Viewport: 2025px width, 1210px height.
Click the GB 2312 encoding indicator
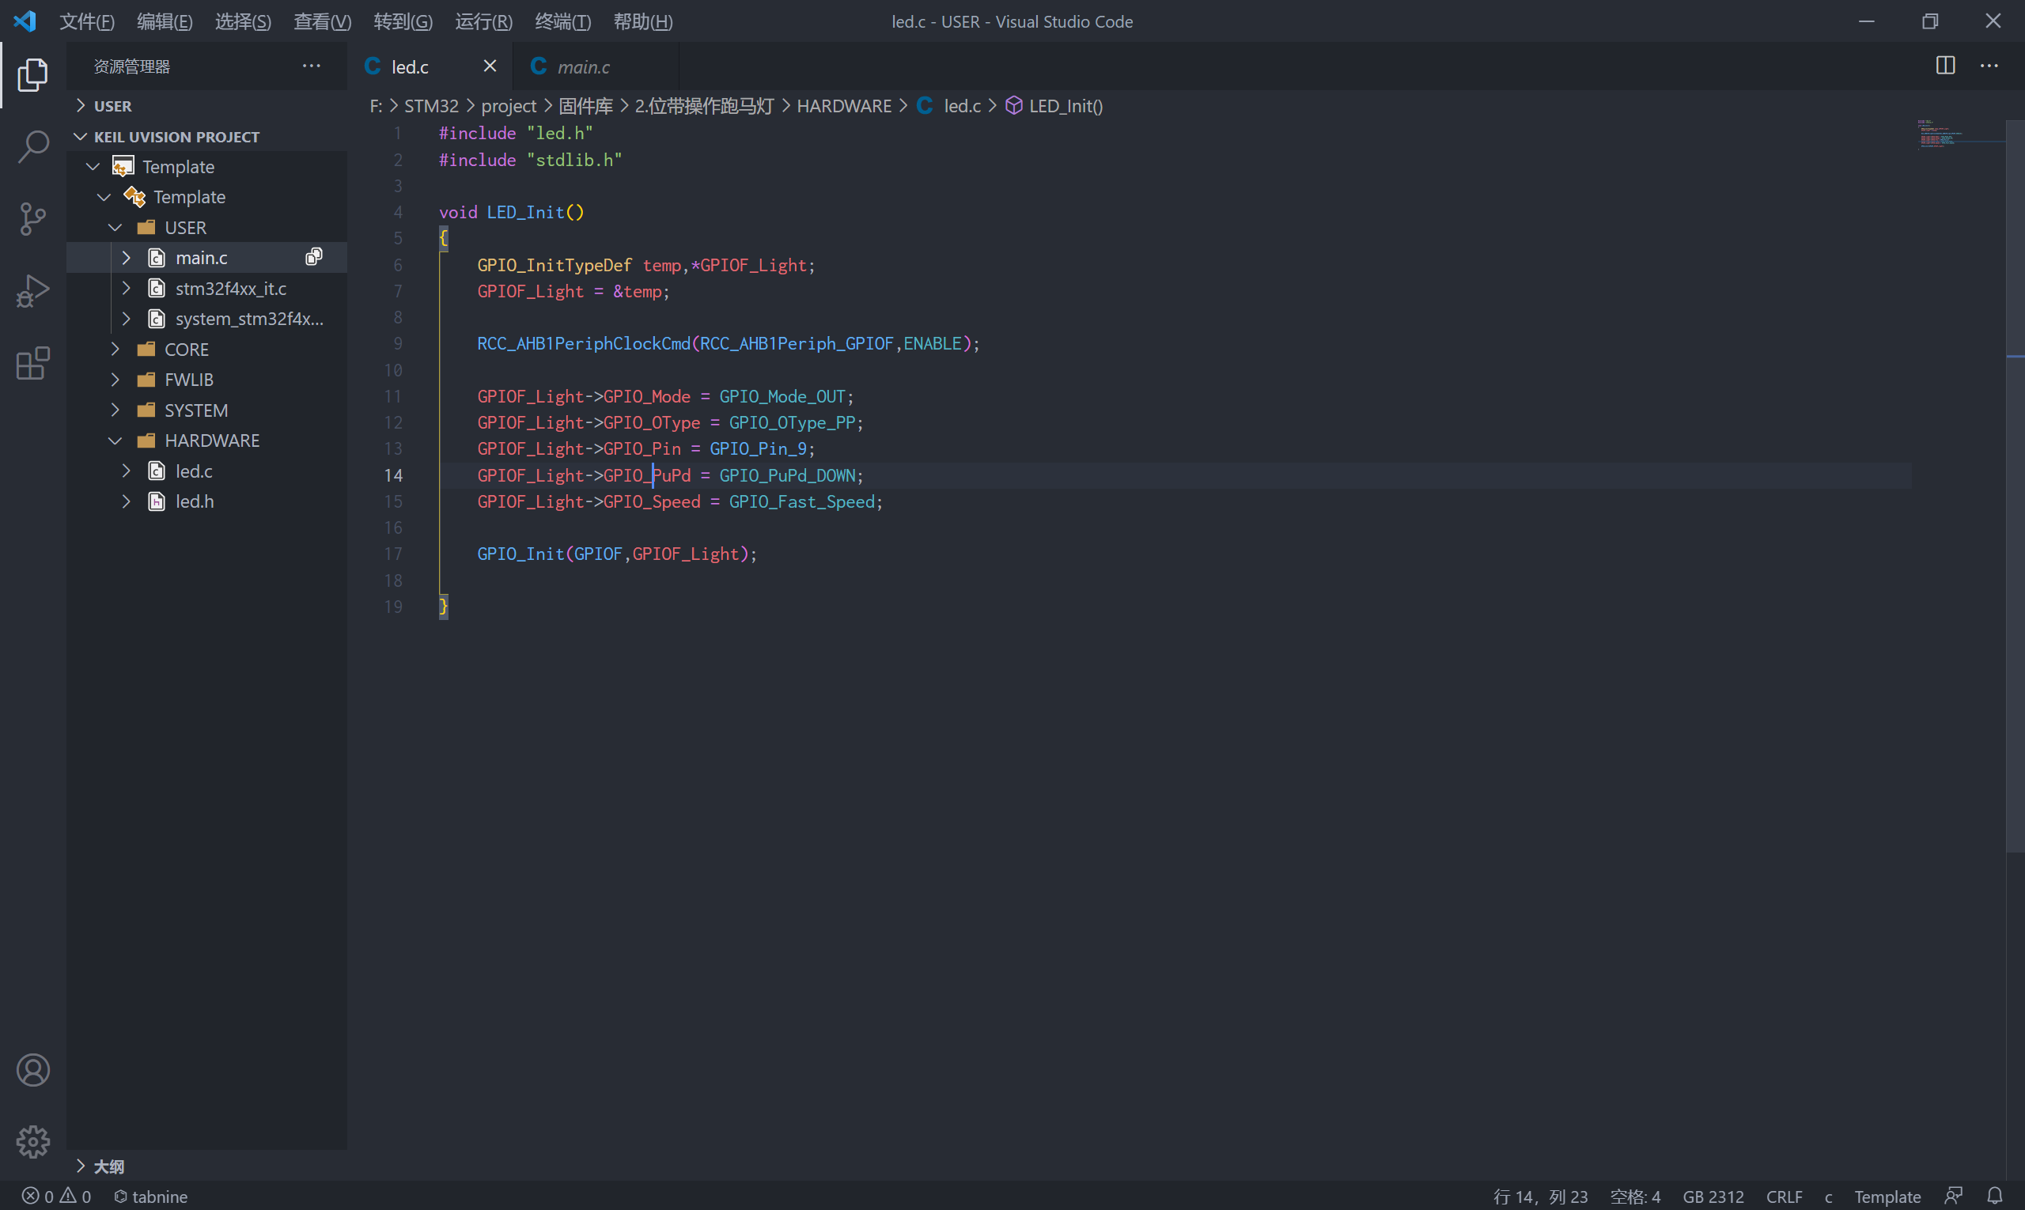pos(1713,1196)
